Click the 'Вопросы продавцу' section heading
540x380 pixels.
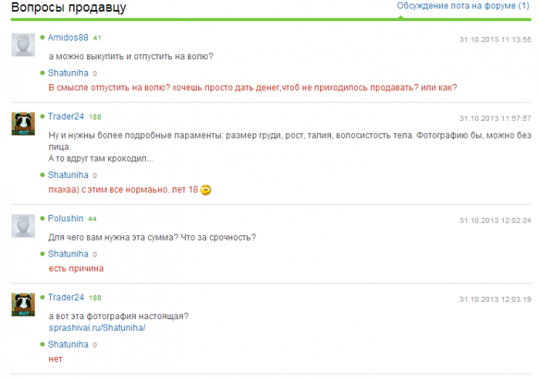point(69,8)
